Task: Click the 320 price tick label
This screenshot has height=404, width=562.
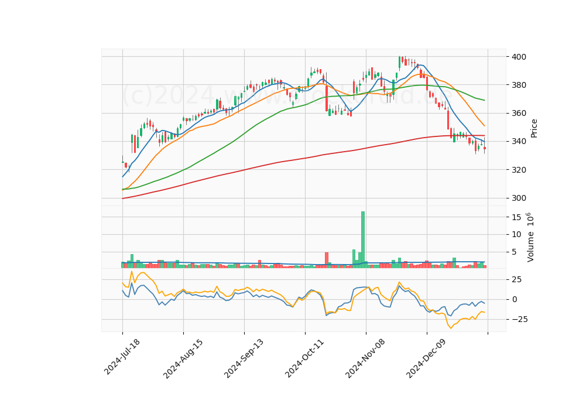Action: coord(519,170)
